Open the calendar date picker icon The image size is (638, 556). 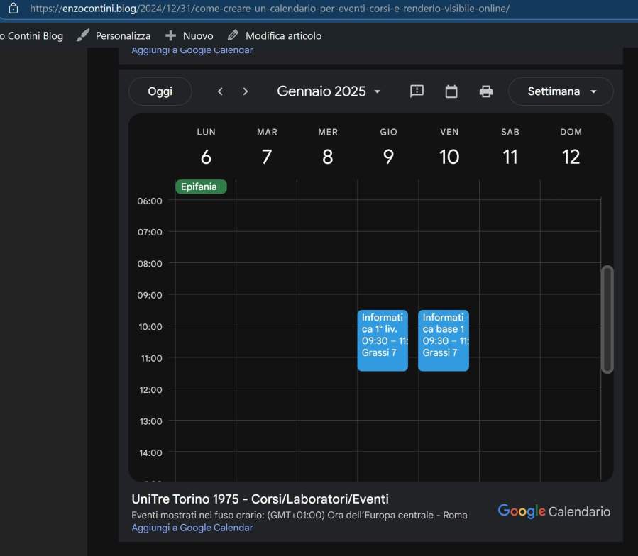451,91
